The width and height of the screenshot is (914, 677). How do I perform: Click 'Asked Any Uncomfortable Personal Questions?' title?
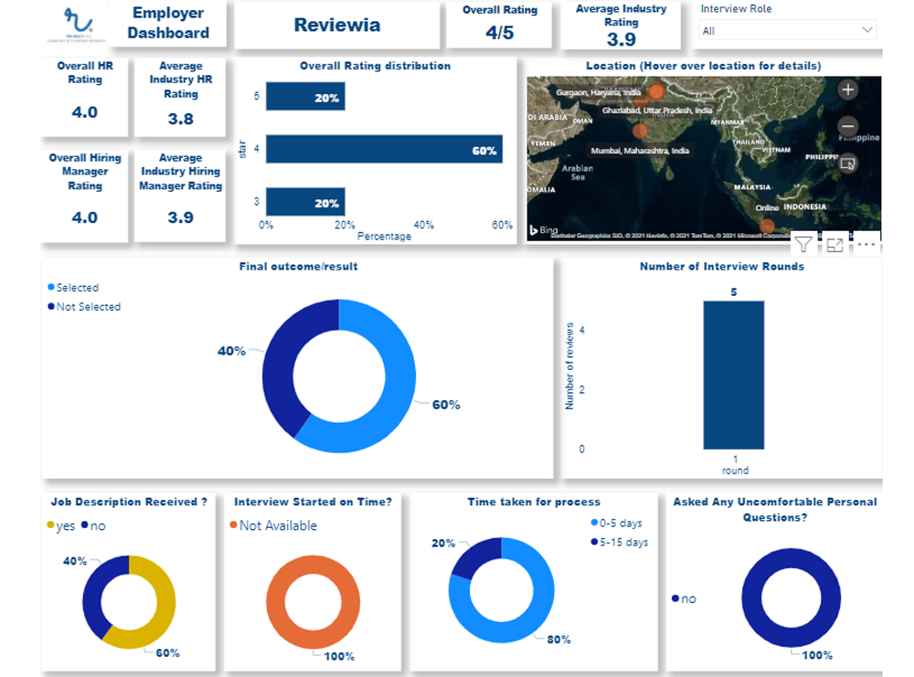click(775, 509)
